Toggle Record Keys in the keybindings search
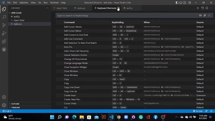This screenshot has height=121, width=215. click(x=200, y=15)
